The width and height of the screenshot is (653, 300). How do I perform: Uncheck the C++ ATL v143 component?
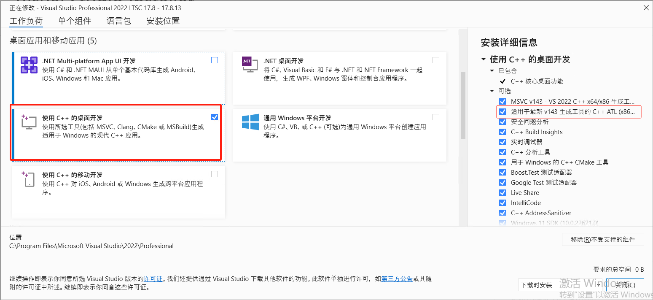503,112
